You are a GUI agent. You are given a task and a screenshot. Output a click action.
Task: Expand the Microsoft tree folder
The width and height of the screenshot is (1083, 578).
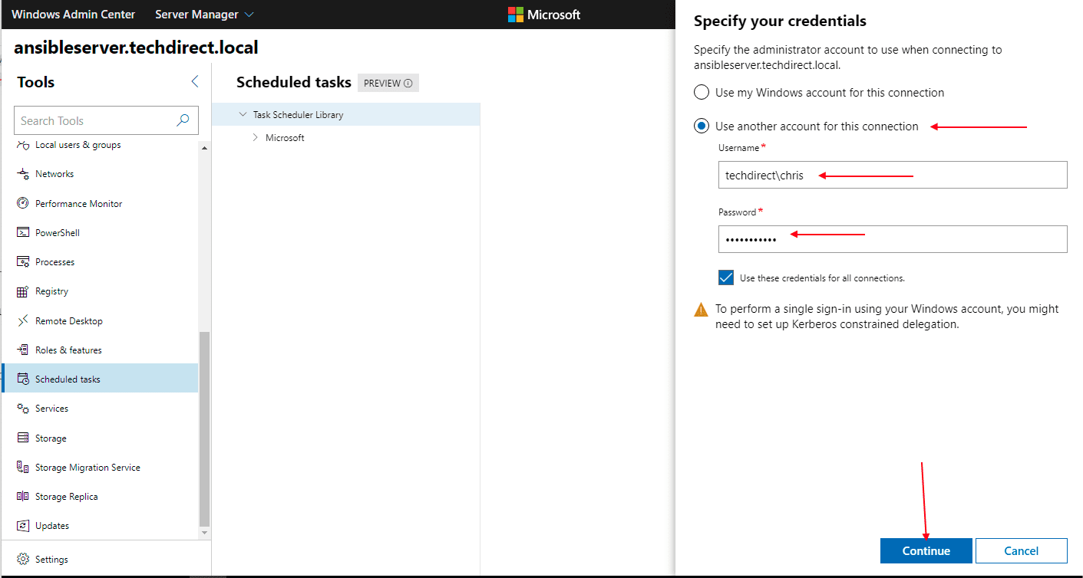256,138
